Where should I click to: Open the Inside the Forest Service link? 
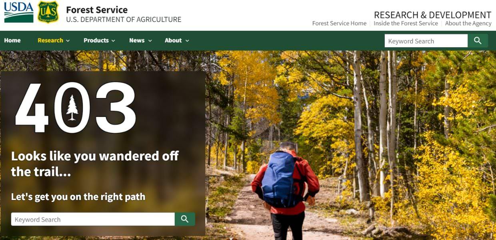click(406, 23)
